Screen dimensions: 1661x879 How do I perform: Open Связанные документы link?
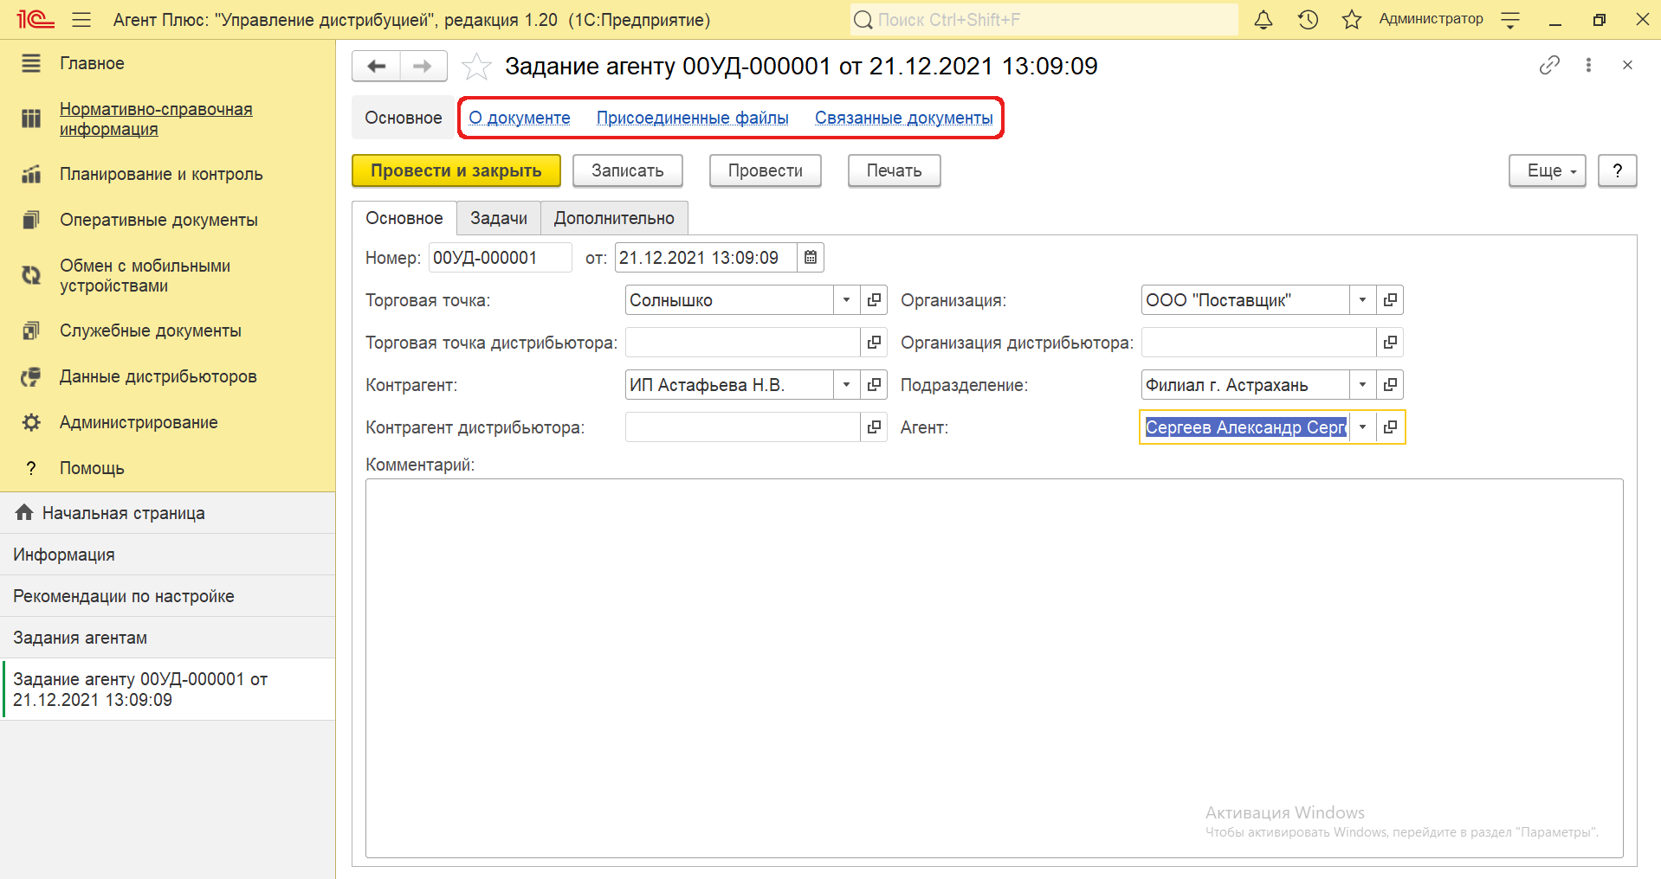tap(903, 118)
